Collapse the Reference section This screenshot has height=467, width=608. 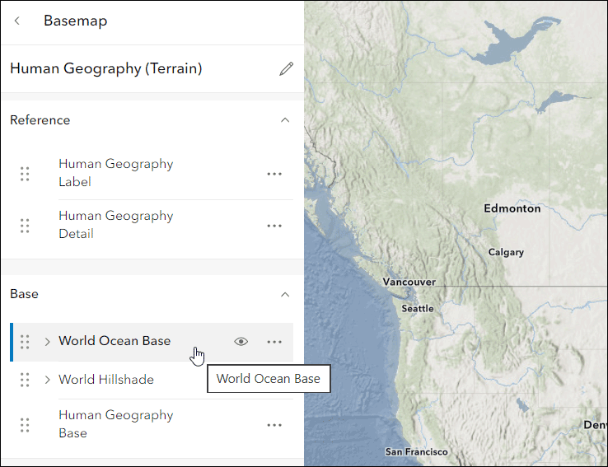285,120
